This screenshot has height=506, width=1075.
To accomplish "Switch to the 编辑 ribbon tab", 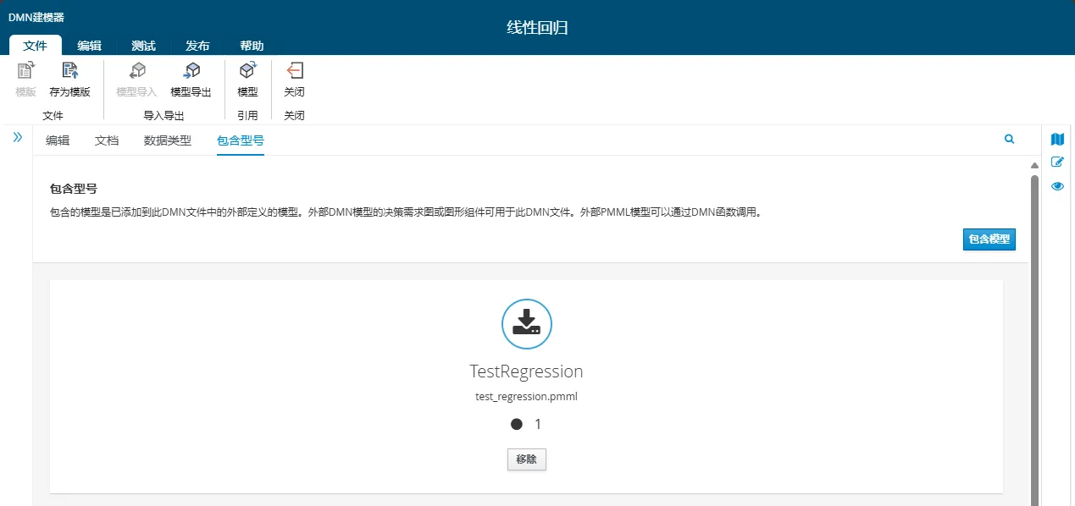I will click(89, 46).
